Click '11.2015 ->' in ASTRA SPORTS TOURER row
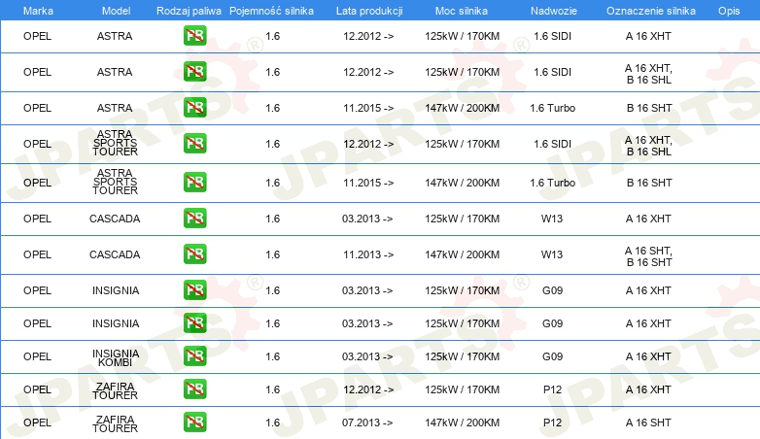This screenshot has height=439, width=760. (x=368, y=183)
